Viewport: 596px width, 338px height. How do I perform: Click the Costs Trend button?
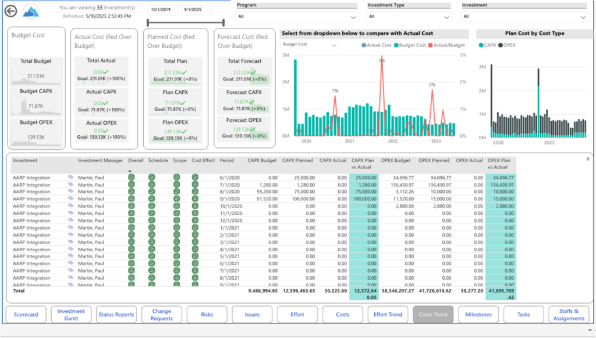tap(433, 315)
